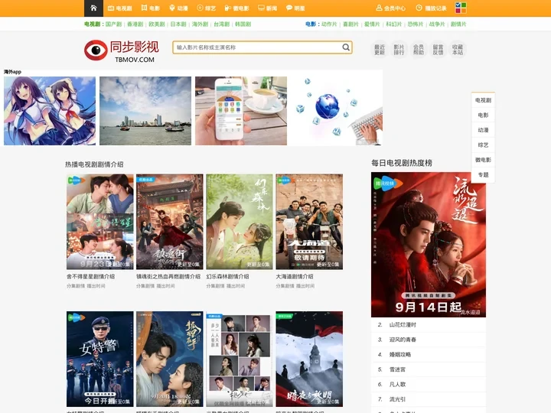The image size is (551, 413).
Task: Click the 科幻片 movie genre link
Action: 394,24
